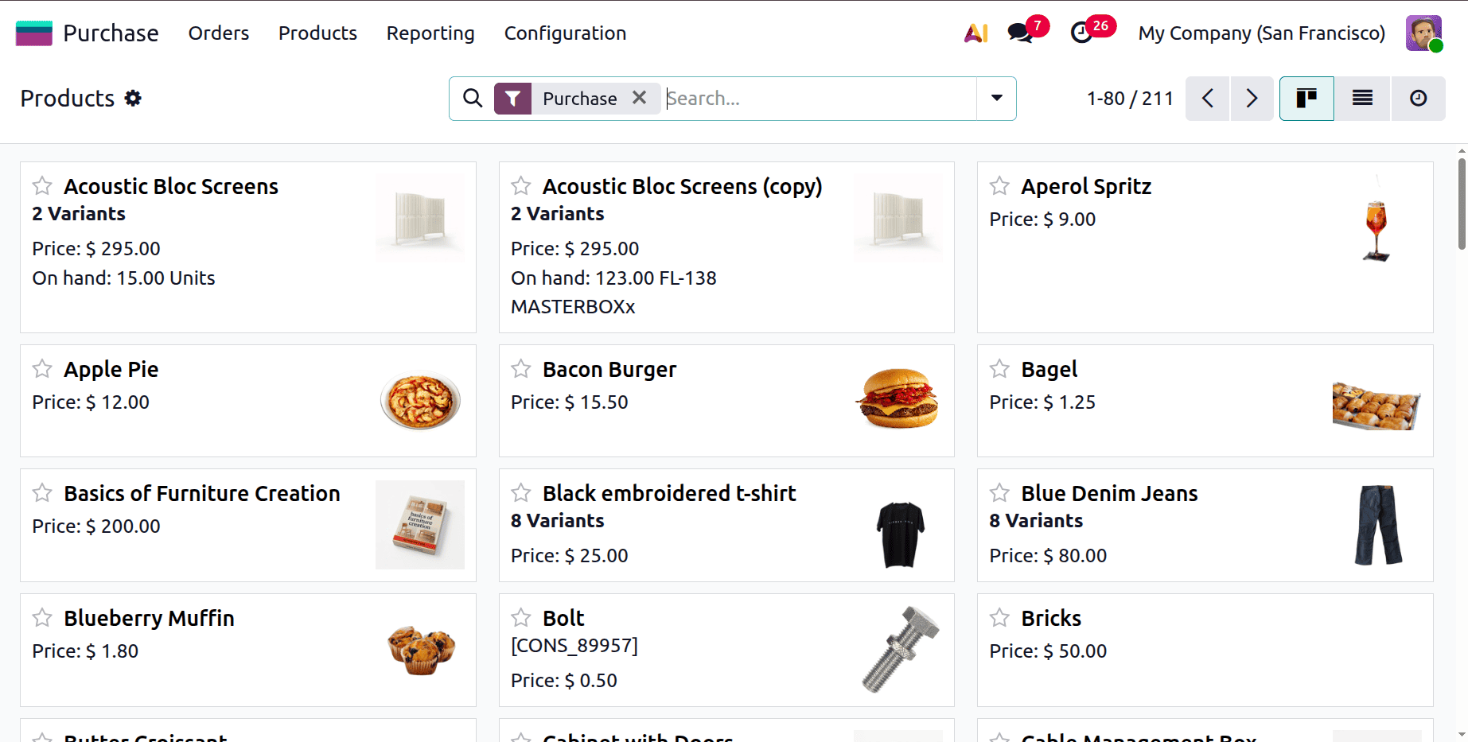
Task: Switch to list view
Action: pos(1362,99)
